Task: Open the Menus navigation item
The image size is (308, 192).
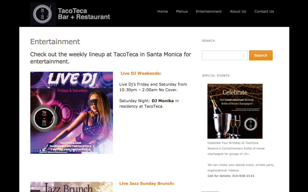Action: (182, 11)
